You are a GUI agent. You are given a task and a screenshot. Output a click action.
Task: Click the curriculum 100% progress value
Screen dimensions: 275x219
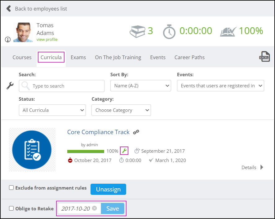click(112, 151)
